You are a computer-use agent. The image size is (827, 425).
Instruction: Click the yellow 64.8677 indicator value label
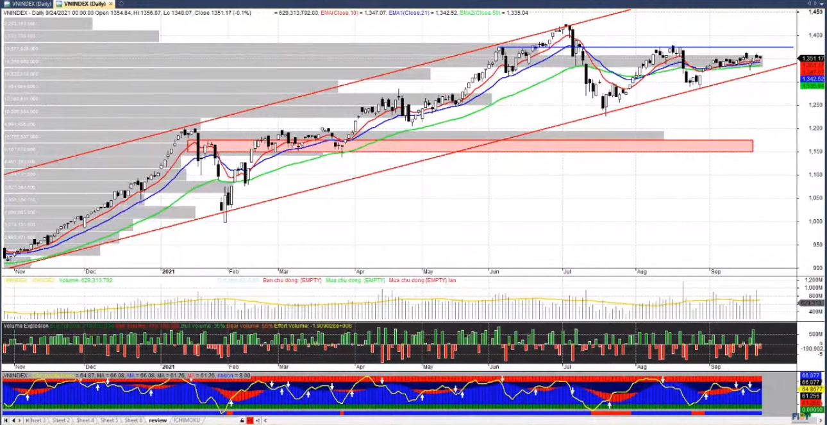(x=811, y=389)
